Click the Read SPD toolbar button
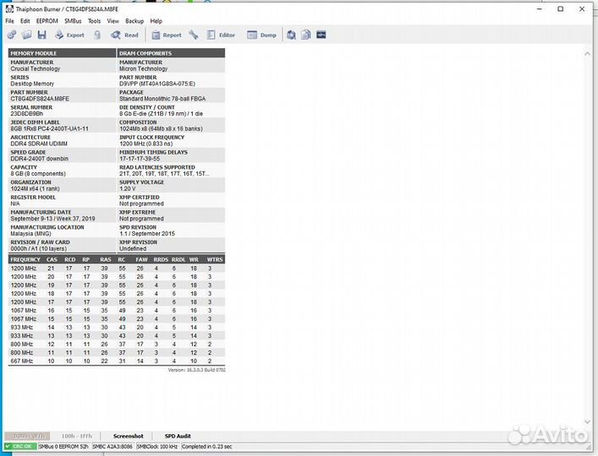Screen dimensions: 598x456 124,35
